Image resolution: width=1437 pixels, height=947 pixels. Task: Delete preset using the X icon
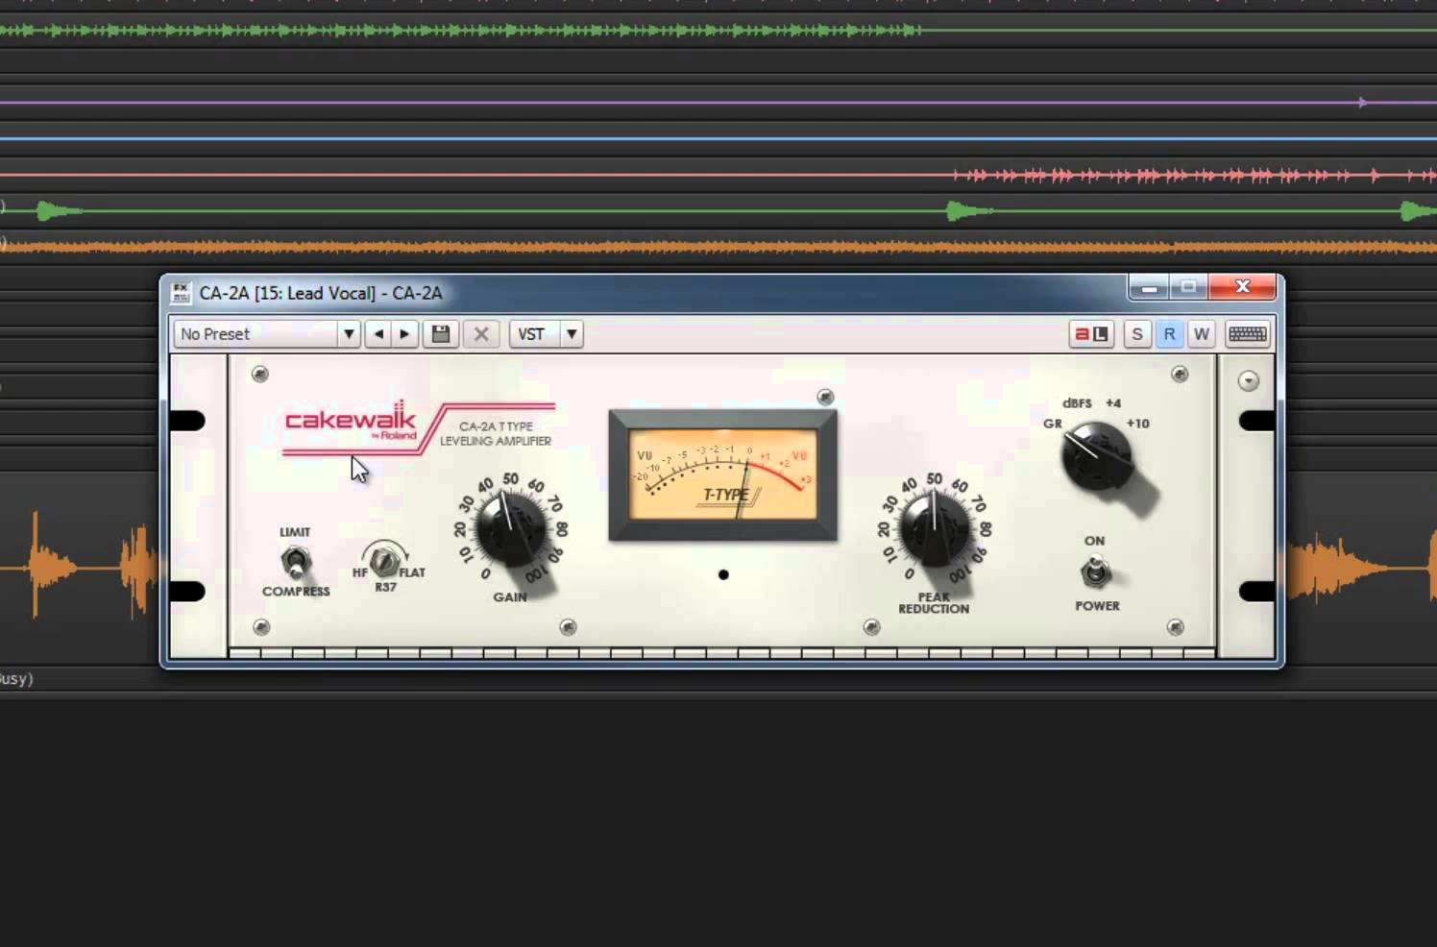481,334
